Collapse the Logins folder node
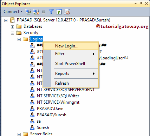 point(19,39)
